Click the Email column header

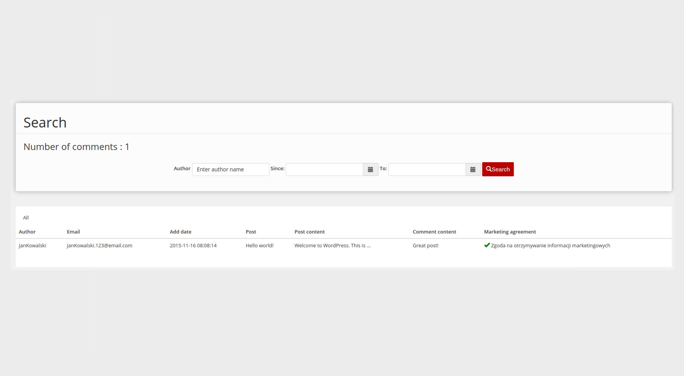tap(73, 232)
